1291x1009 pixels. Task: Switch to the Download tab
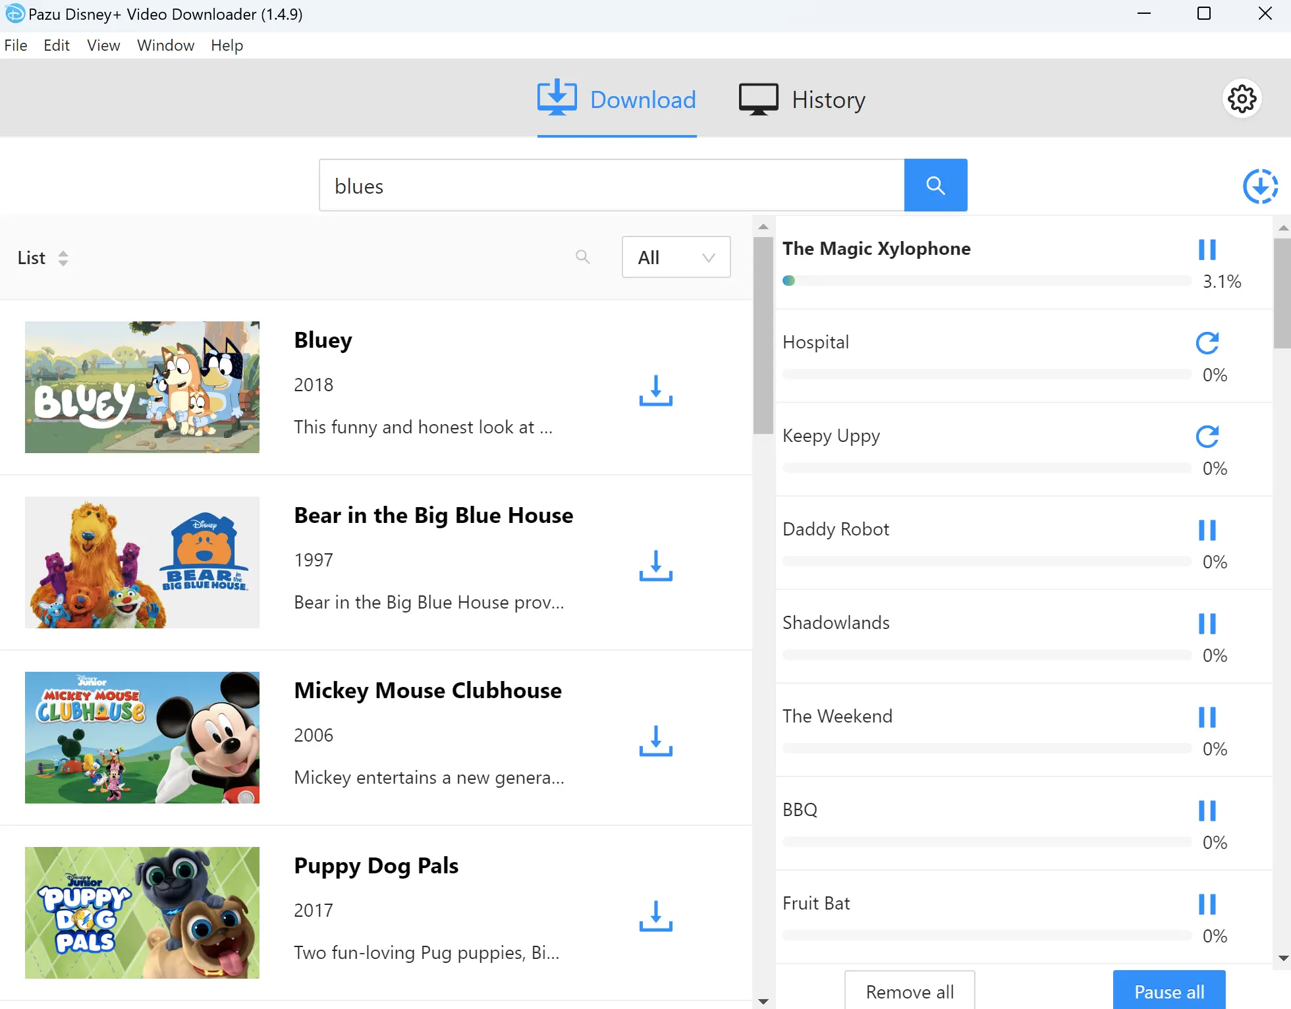point(617,100)
